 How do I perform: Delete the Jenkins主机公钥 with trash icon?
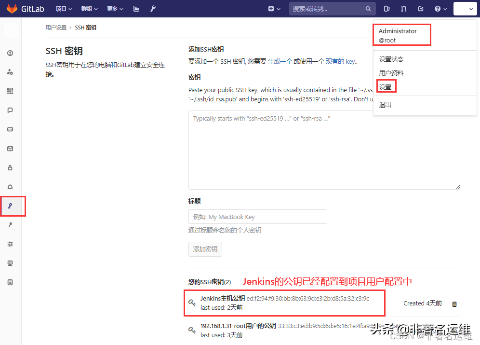pos(454,304)
